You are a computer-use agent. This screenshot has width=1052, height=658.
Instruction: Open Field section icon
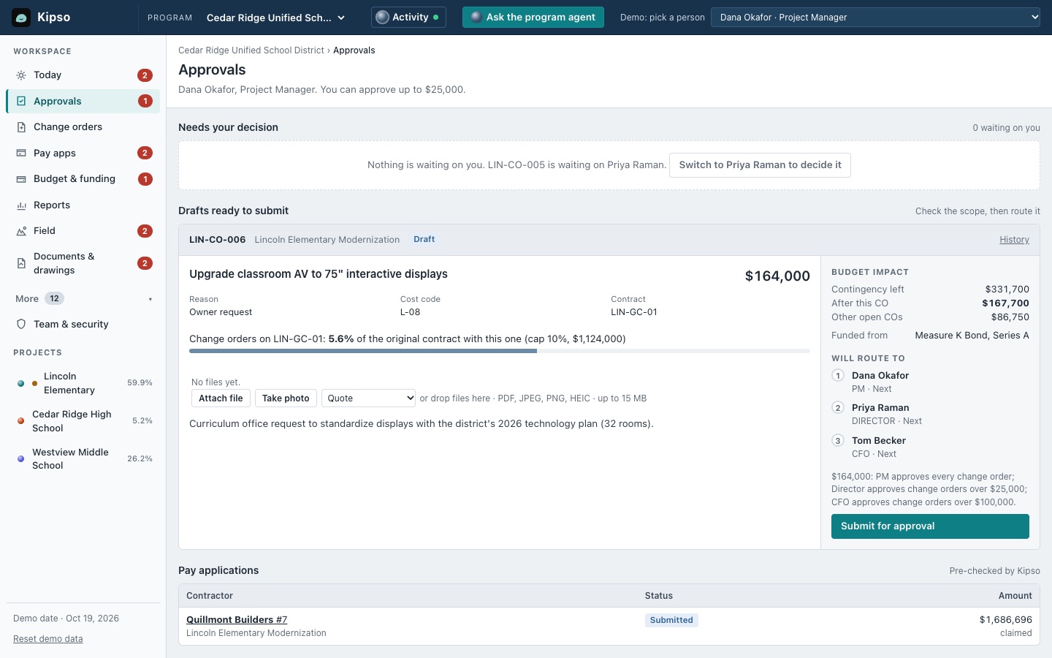pyautogui.click(x=21, y=231)
